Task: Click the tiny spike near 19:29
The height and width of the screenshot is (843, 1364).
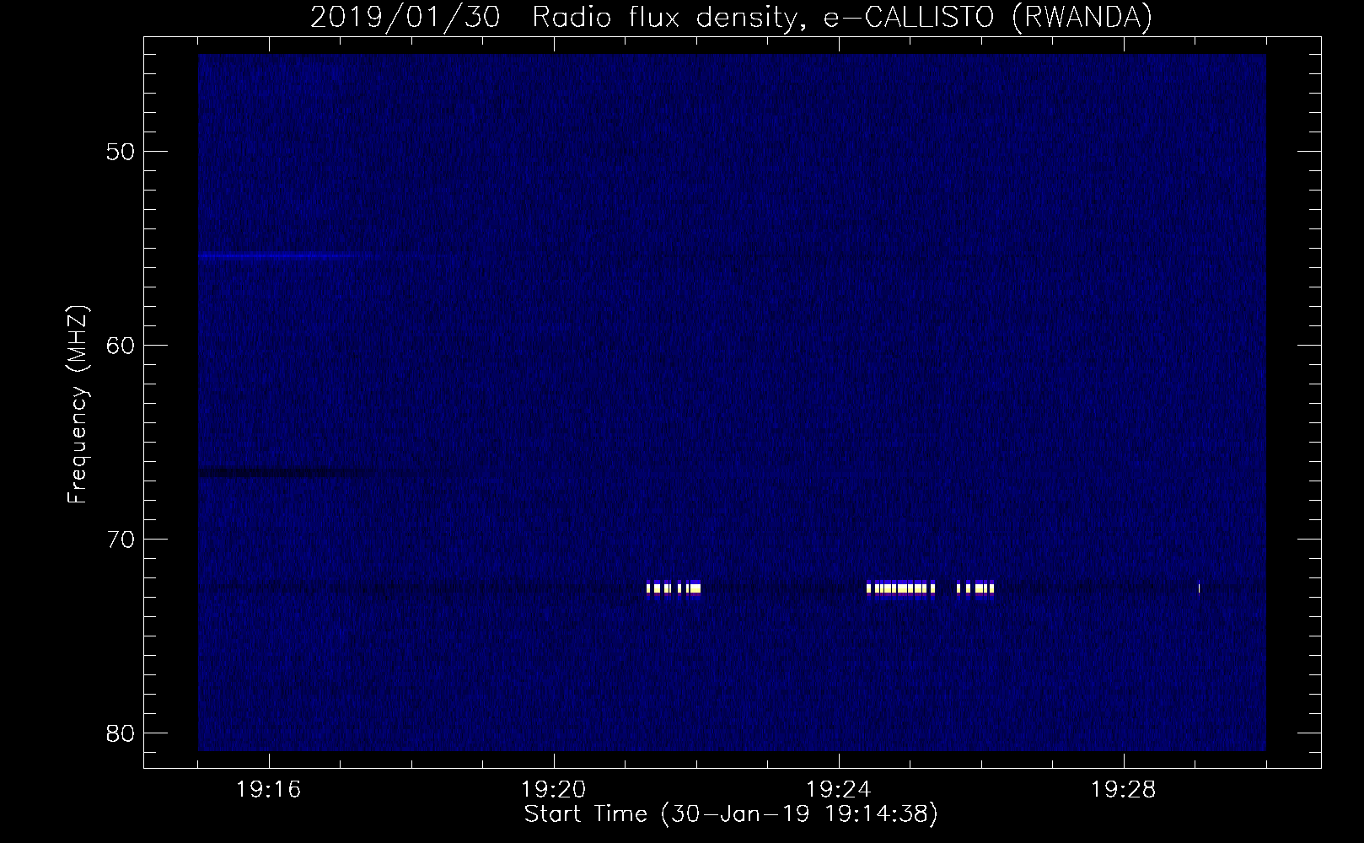Action: point(1199,588)
